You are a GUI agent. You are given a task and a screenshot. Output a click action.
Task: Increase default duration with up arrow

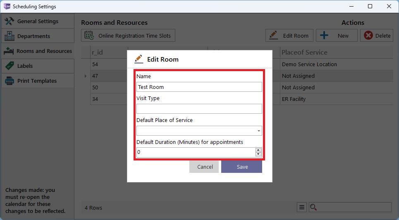pos(258,150)
